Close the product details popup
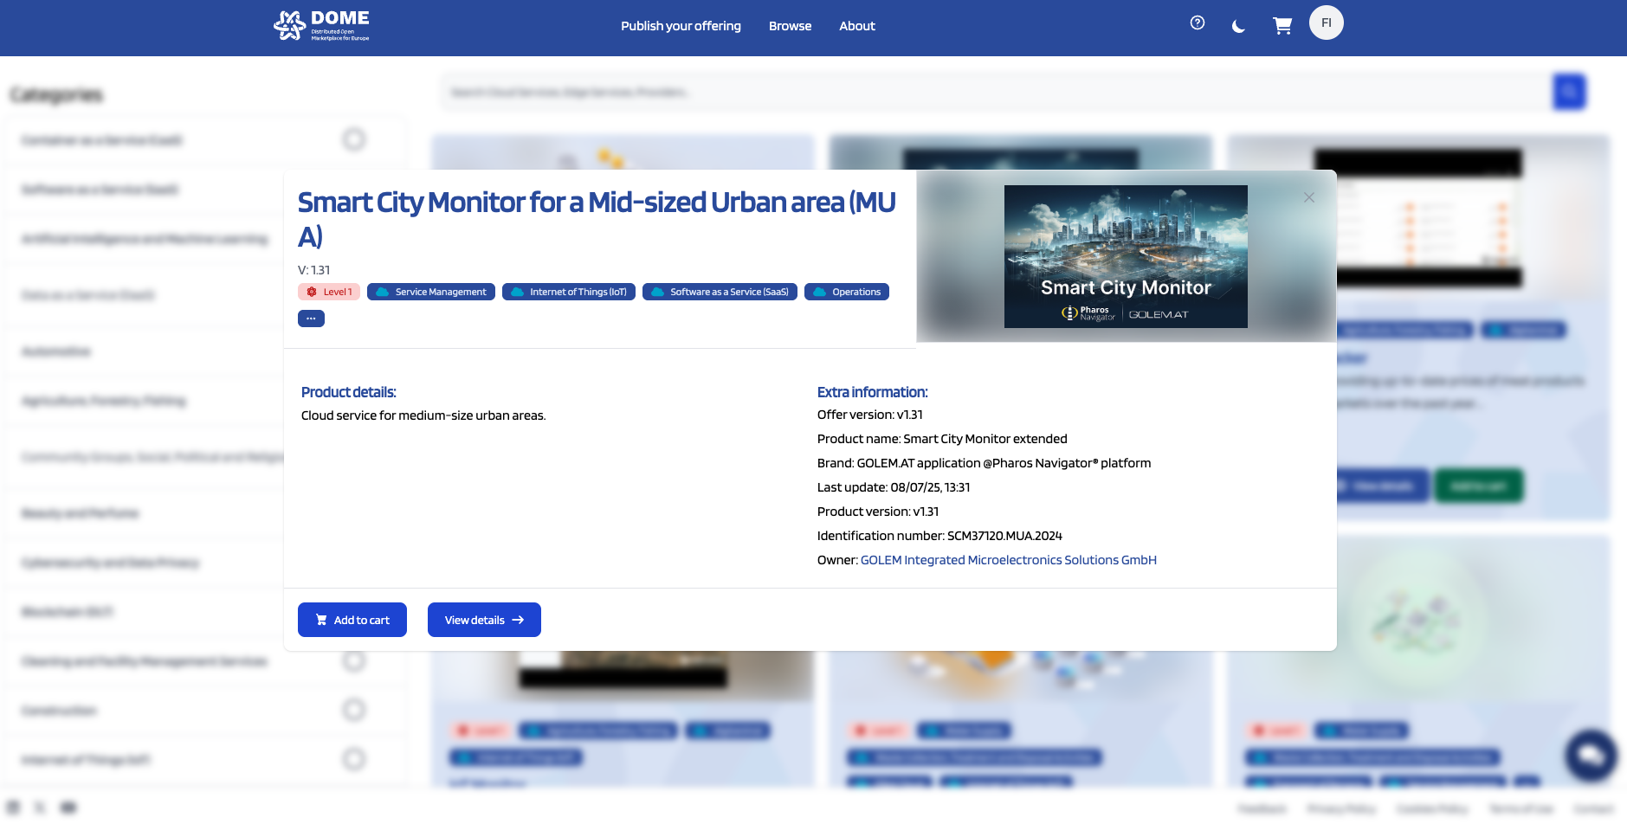1627x824 pixels. (x=1309, y=197)
